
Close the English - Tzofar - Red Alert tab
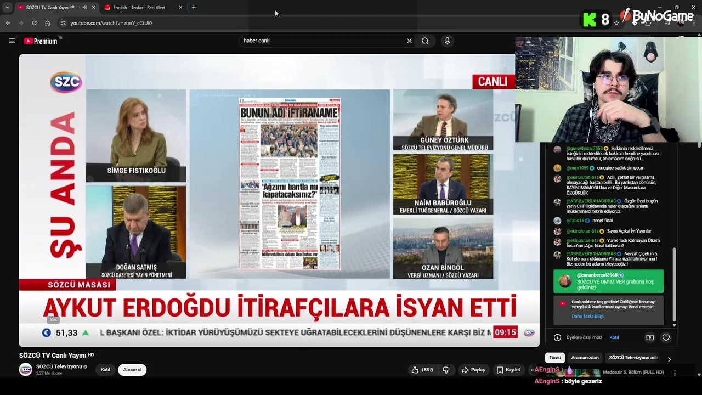pyautogui.click(x=180, y=8)
